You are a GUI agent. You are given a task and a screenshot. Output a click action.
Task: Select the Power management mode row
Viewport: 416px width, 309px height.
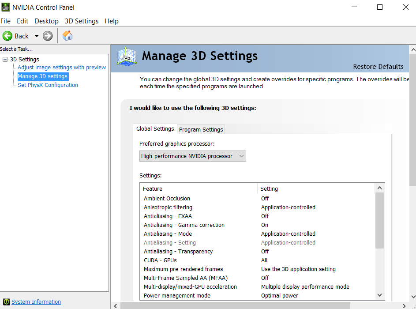tap(257, 295)
